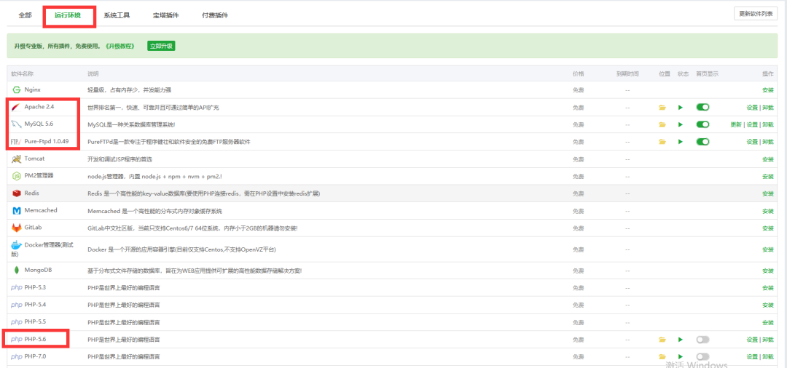Click the Apache feather logo icon

pyautogui.click(x=16, y=107)
